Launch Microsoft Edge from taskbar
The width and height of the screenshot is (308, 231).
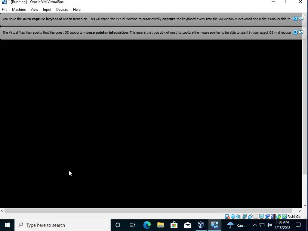[x=147, y=225]
